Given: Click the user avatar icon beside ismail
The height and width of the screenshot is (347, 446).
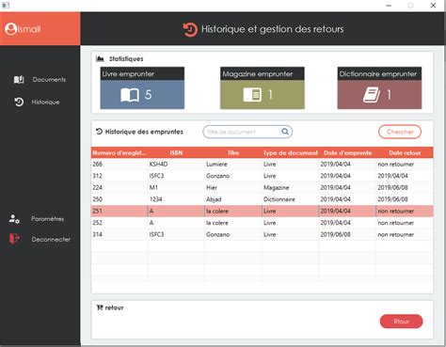Looking at the screenshot, I should coord(10,29).
